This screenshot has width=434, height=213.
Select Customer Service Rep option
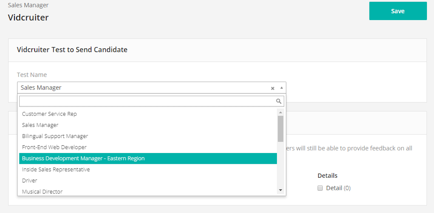[x=148, y=114]
